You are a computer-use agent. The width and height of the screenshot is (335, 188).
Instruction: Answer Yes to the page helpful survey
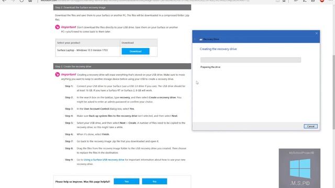tap(127, 181)
